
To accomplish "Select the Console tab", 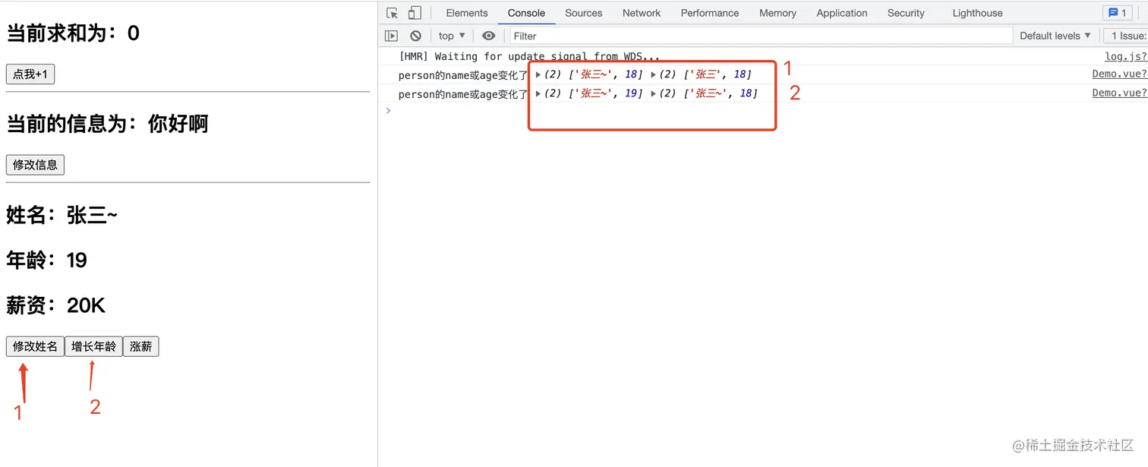I will click(x=526, y=13).
